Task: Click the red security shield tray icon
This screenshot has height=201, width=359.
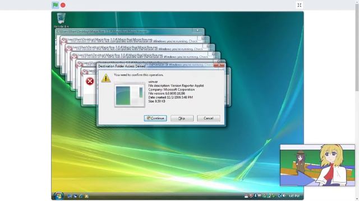Action: click(x=251, y=195)
